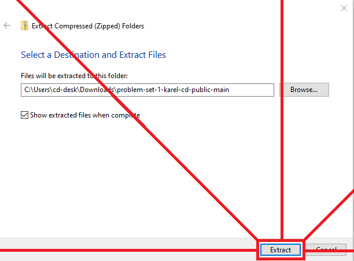Click the 'C:\Users' portion of the path
The height and width of the screenshot is (261, 354).
click(x=35, y=90)
